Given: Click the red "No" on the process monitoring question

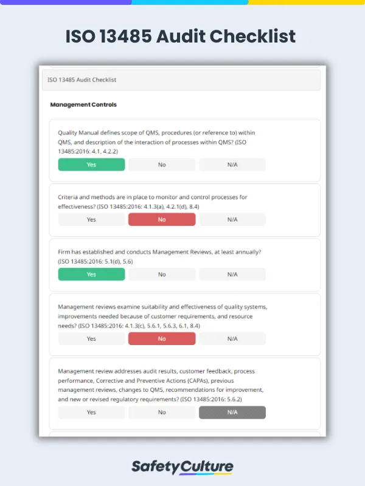Looking at the screenshot, I should 162,219.
